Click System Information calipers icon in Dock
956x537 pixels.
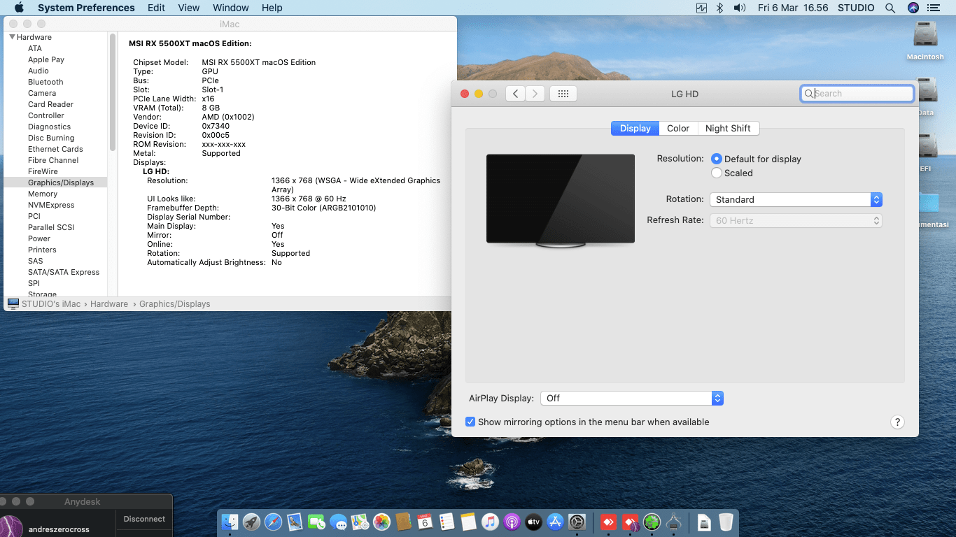point(674,522)
